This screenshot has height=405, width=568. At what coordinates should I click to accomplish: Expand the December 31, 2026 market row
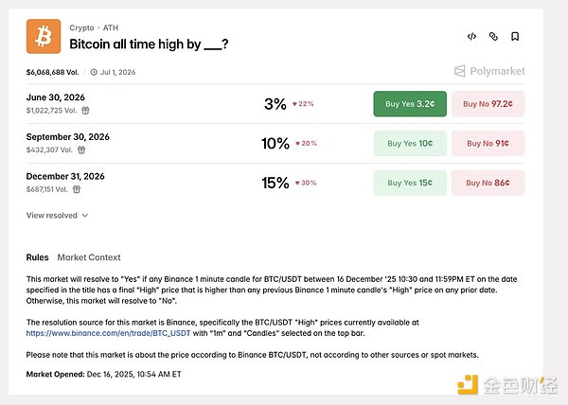coord(142,182)
